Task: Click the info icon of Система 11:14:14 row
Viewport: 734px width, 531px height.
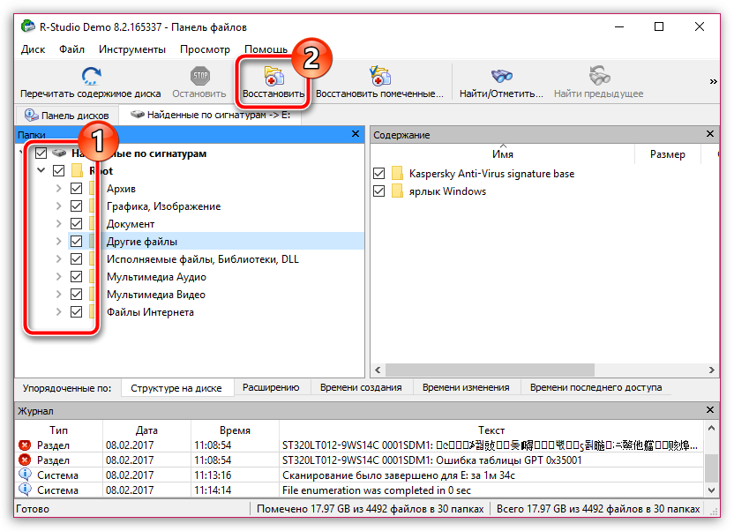Action: [x=25, y=490]
